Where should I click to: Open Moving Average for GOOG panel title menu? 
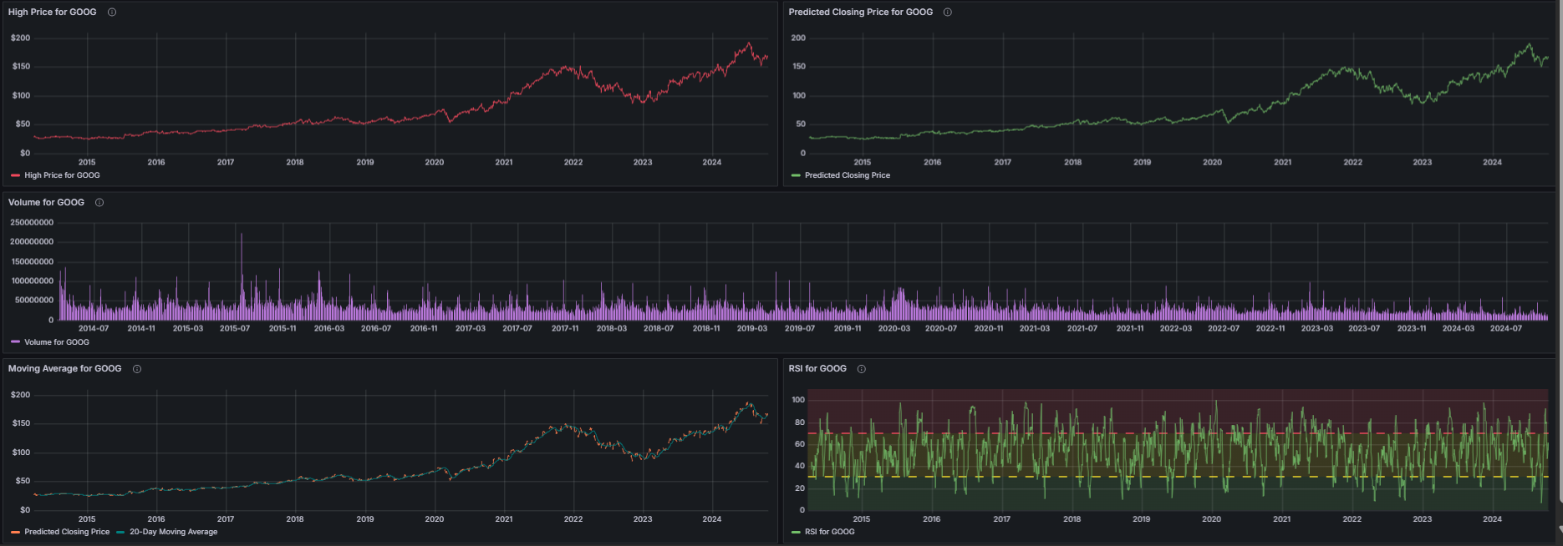(64, 369)
